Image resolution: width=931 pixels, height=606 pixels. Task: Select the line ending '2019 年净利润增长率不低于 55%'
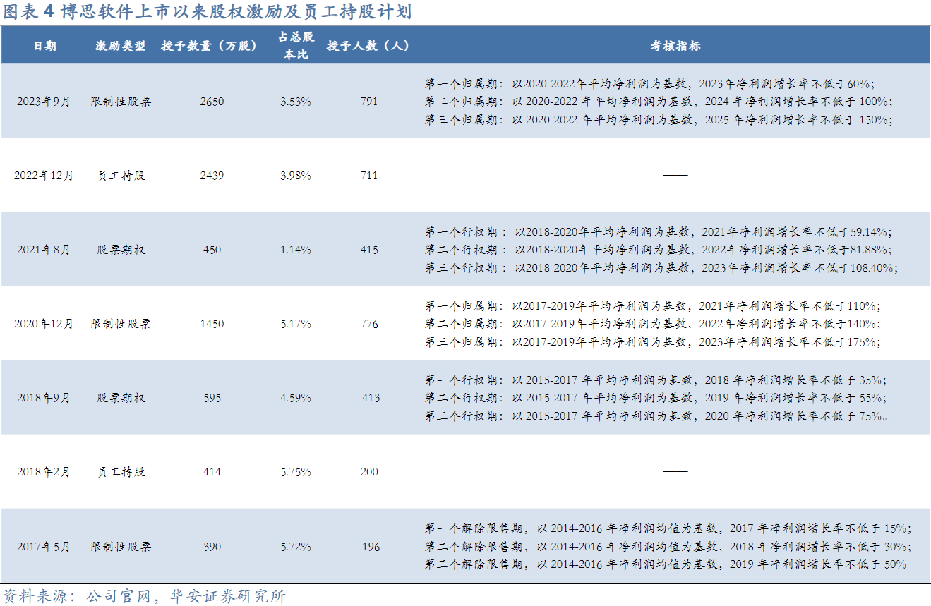tap(656, 398)
